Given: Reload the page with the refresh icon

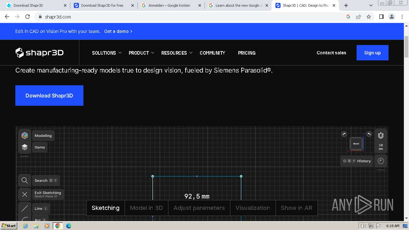Looking at the screenshot, I should pyautogui.click(x=27, y=17).
